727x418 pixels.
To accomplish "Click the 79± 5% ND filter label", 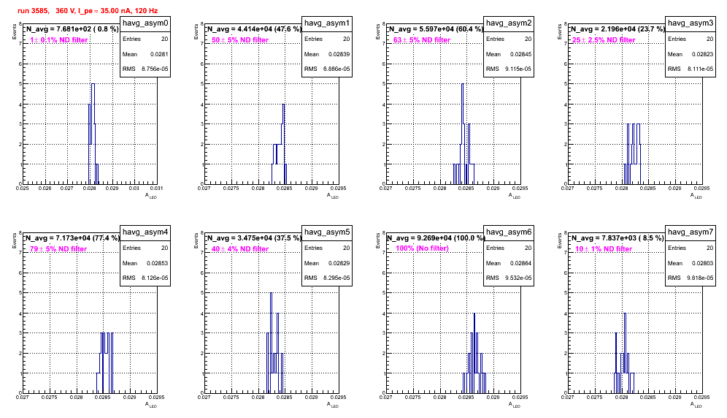I will click(58, 249).
